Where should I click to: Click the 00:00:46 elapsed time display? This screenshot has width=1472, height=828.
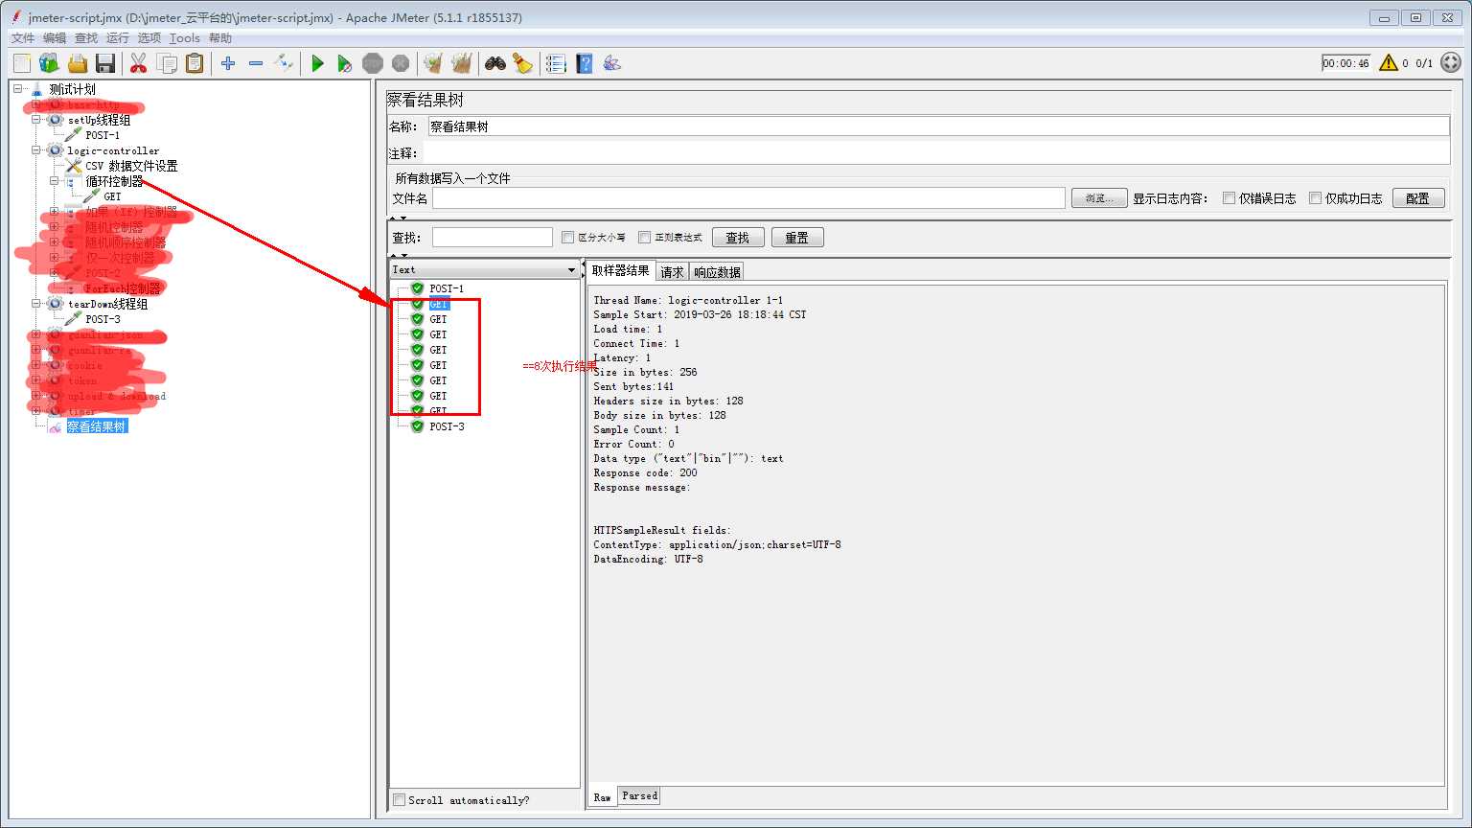pos(1346,63)
